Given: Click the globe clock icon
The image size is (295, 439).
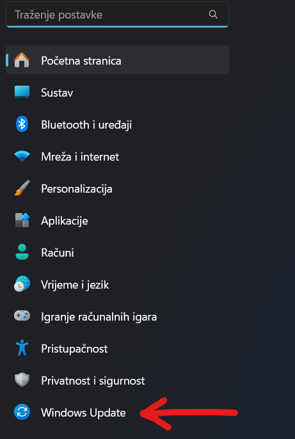Looking at the screenshot, I should point(22,284).
